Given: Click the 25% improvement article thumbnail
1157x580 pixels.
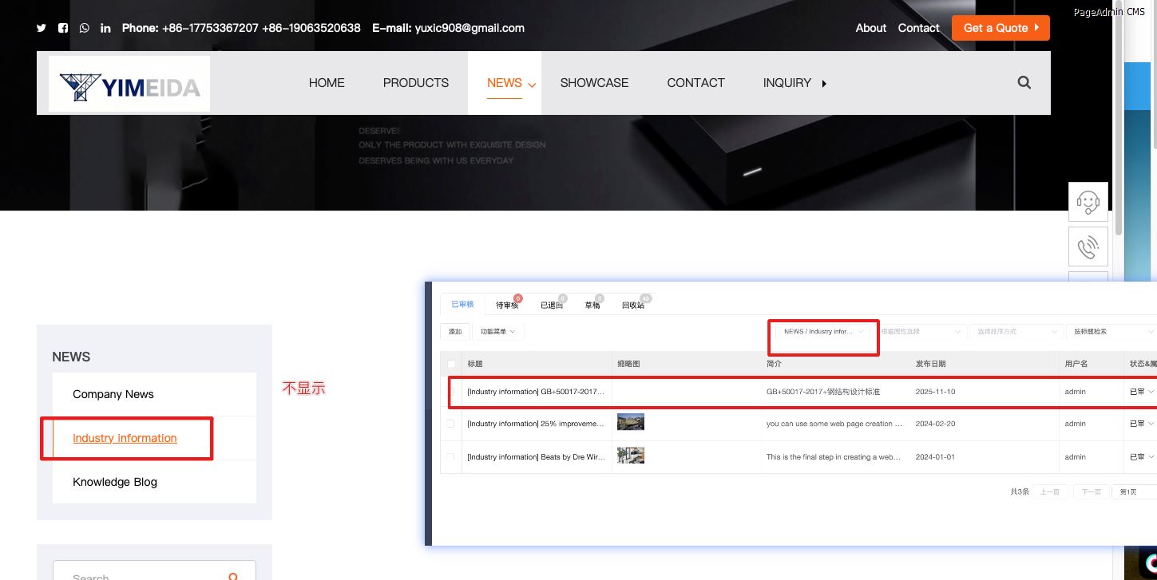Looking at the screenshot, I should tap(630, 423).
